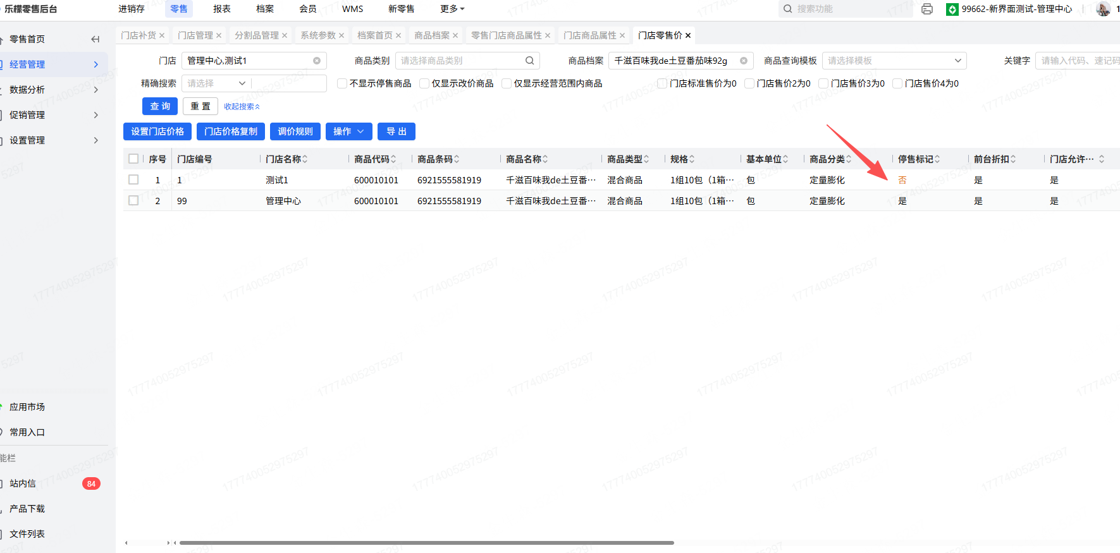Tick the 门店标准售价为0 checkbox
Viewport: 1120px width, 553px height.
662,83
